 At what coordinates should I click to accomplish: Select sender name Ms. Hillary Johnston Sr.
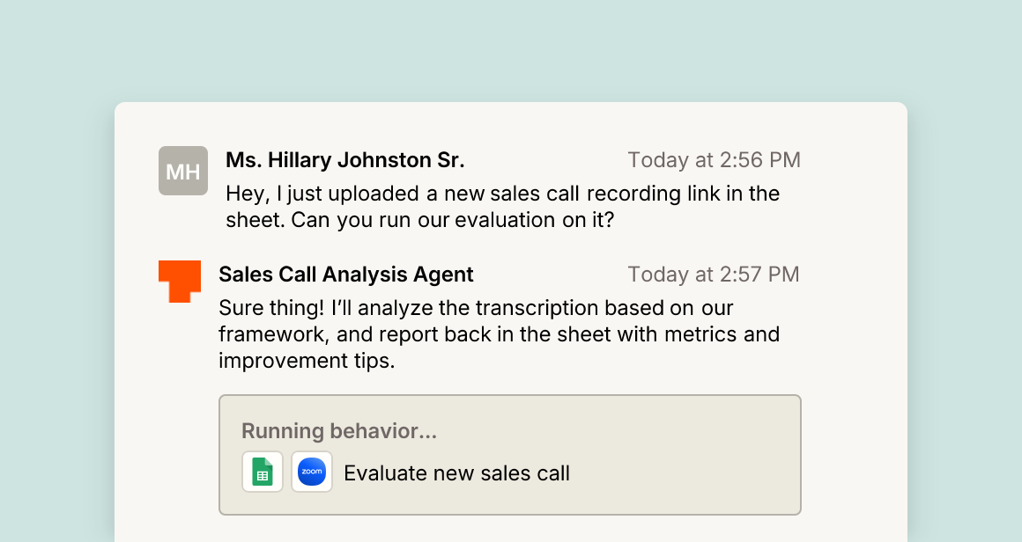(x=344, y=160)
